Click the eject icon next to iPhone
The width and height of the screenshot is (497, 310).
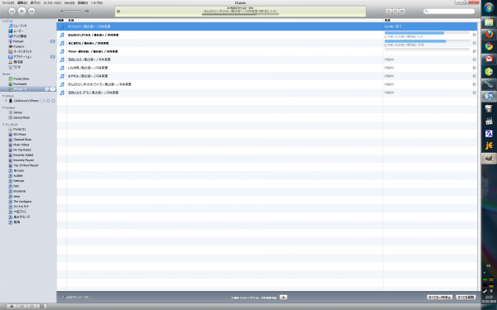[x=53, y=101]
